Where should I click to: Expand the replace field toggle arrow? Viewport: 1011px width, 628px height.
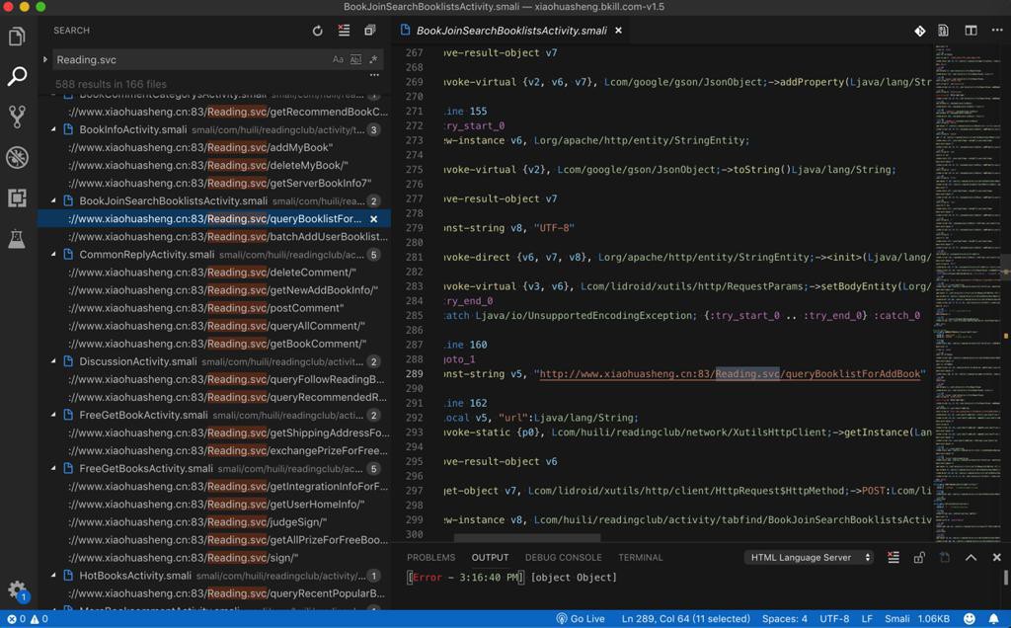click(44, 59)
